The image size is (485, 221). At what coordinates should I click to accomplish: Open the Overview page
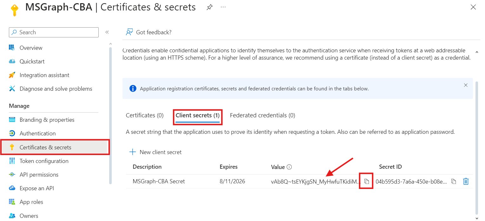[x=30, y=48]
